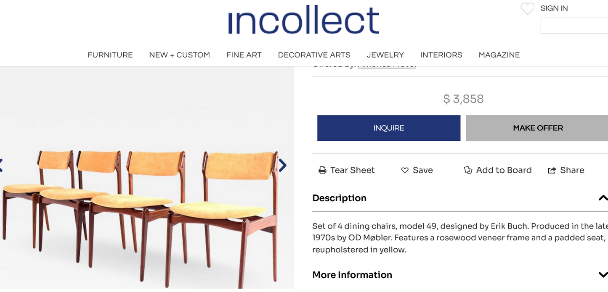Collapse the Description section
This screenshot has width=608, height=292.
[x=603, y=198]
